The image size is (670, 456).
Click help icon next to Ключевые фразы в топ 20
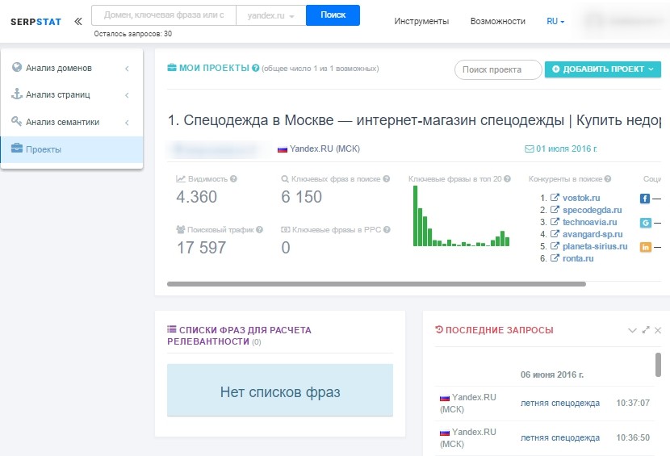pos(507,179)
